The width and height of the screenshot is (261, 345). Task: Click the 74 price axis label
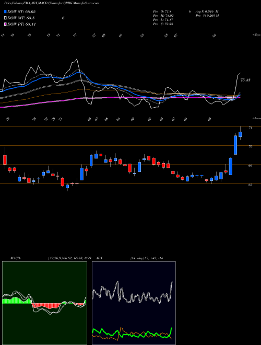click(x=250, y=128)
